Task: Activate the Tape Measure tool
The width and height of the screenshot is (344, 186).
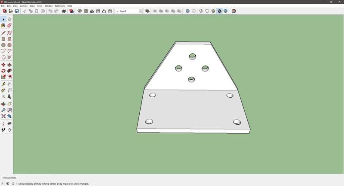Action: pyautogui.click(x=3, y=84)
